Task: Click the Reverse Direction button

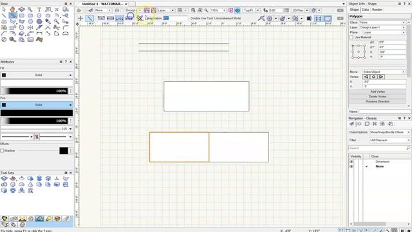Action: [378, 102]
